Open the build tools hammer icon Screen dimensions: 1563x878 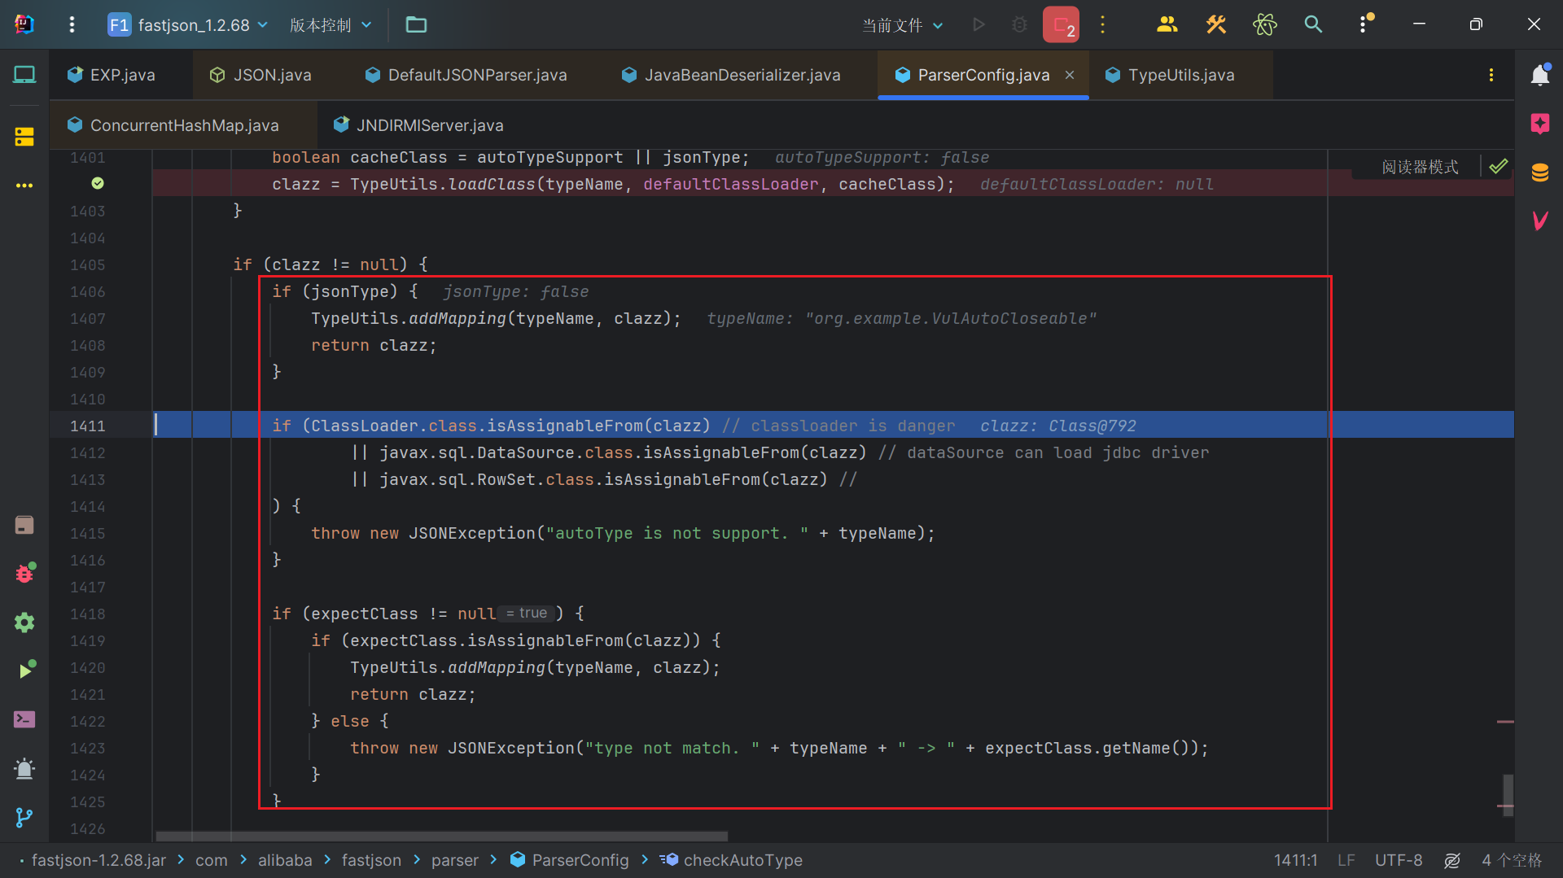click(1215, 24)
